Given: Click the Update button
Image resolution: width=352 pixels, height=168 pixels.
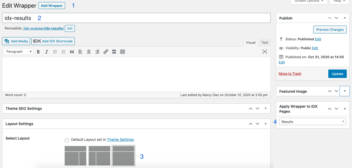Looking at the screenshot, I should pos(337,74).
